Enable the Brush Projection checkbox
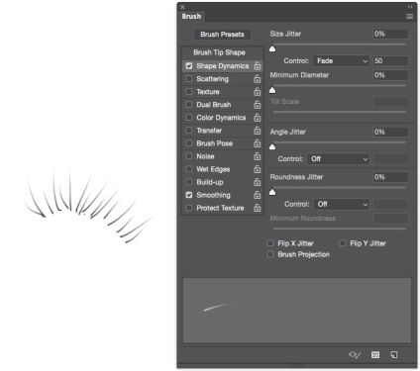This screenshot has height=371, width=420. click(270, 254)
